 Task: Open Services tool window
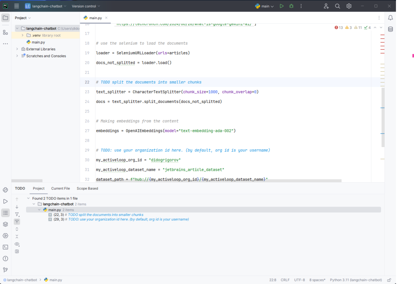coord(5,236)
